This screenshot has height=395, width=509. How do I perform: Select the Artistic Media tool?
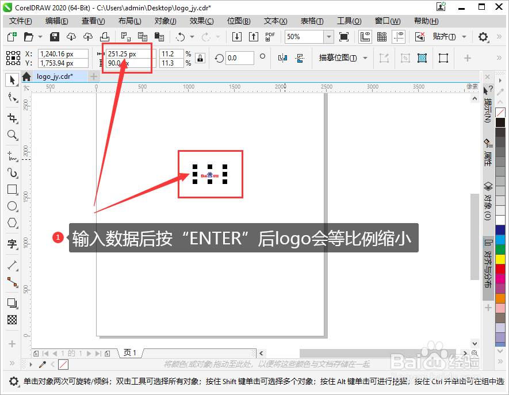click(12, 172)
